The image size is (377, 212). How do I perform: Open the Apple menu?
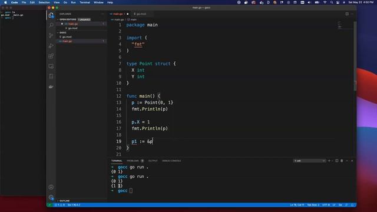tap(5, 2)
